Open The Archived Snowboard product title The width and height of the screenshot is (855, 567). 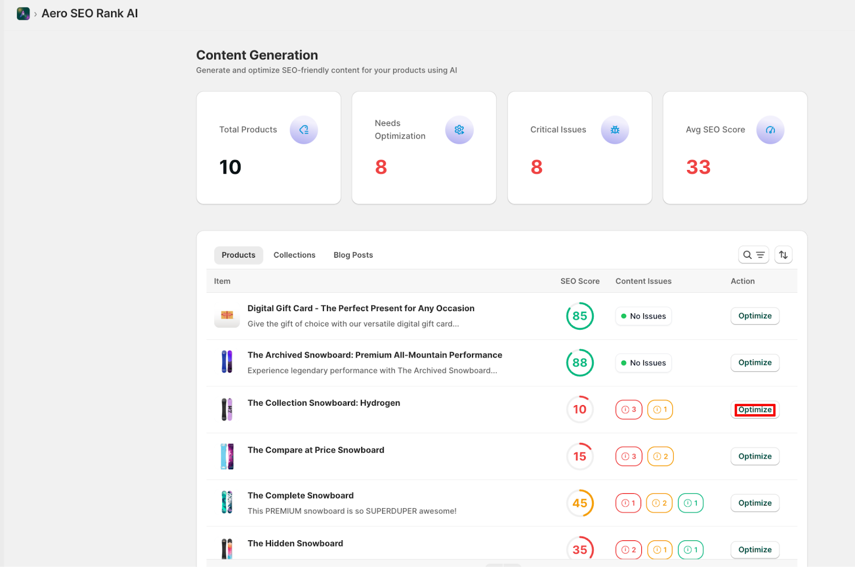click(x=375, y=355)
